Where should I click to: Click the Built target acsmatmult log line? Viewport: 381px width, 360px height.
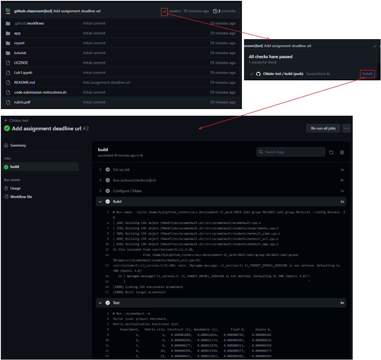click(139, 292)
